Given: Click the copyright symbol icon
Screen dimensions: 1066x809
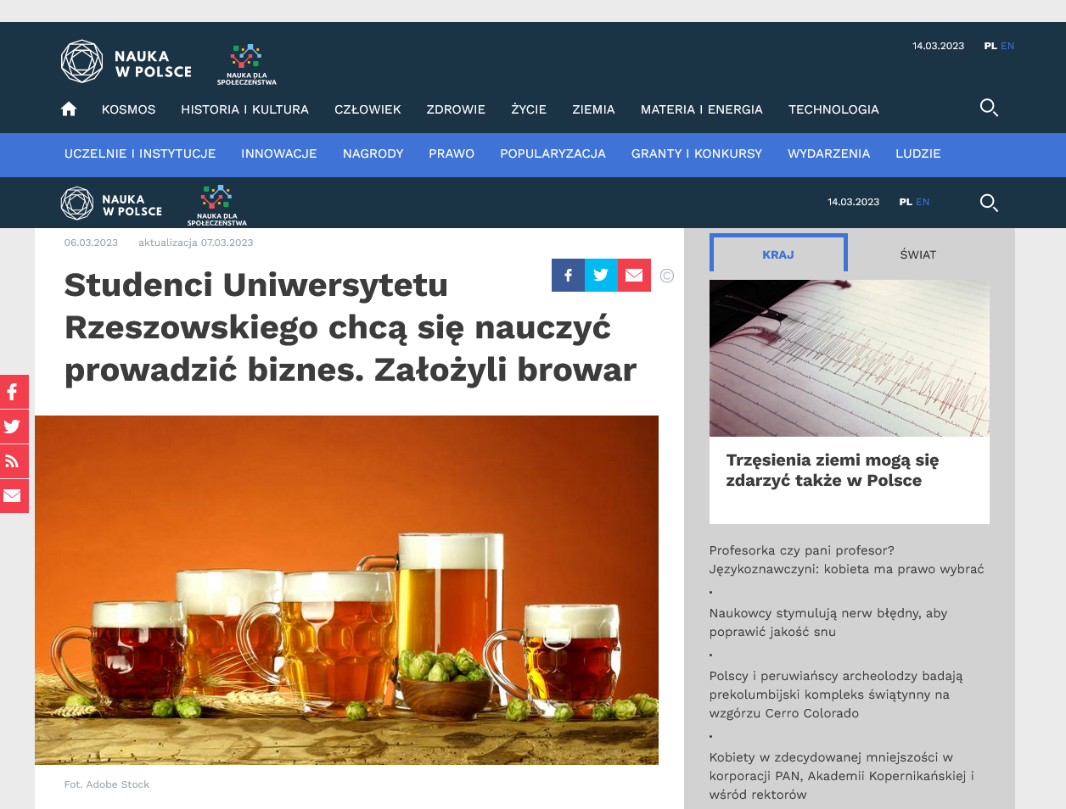Looking at the screenshot, I should (x=667, y=276).
